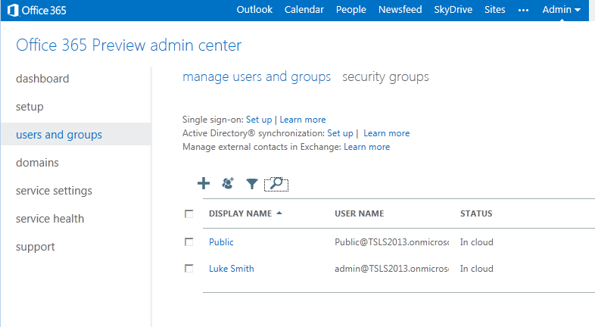Screen dimensions: 595x327
Task: Open service health in left navigation
Action: tap(50, 219)
